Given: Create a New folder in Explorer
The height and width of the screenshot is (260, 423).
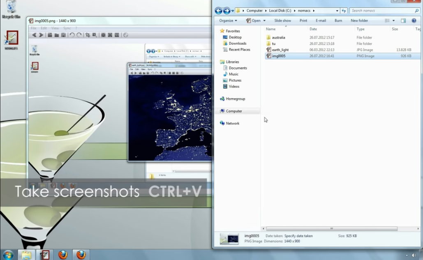Looking at the screenshot, I should [359, 21].
